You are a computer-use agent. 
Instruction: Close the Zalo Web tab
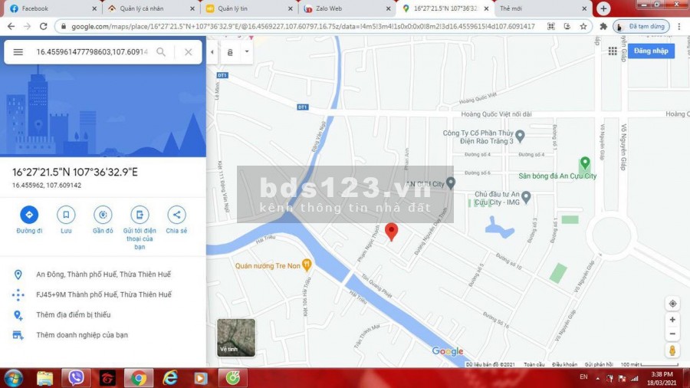click(388, 8)
